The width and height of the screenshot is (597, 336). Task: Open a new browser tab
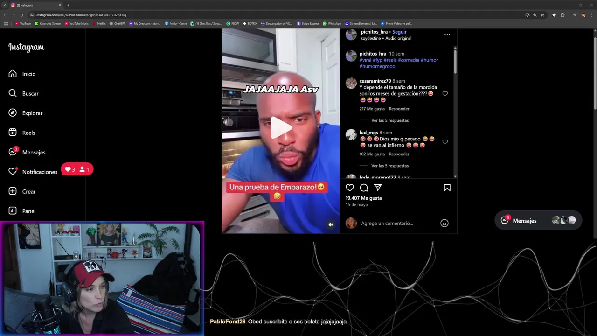68,5
